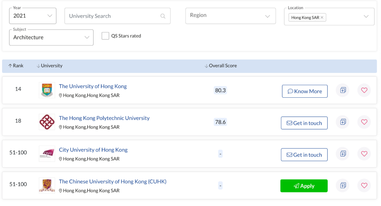
Task: Click the search magnifier icon
Action: point(163,16)
